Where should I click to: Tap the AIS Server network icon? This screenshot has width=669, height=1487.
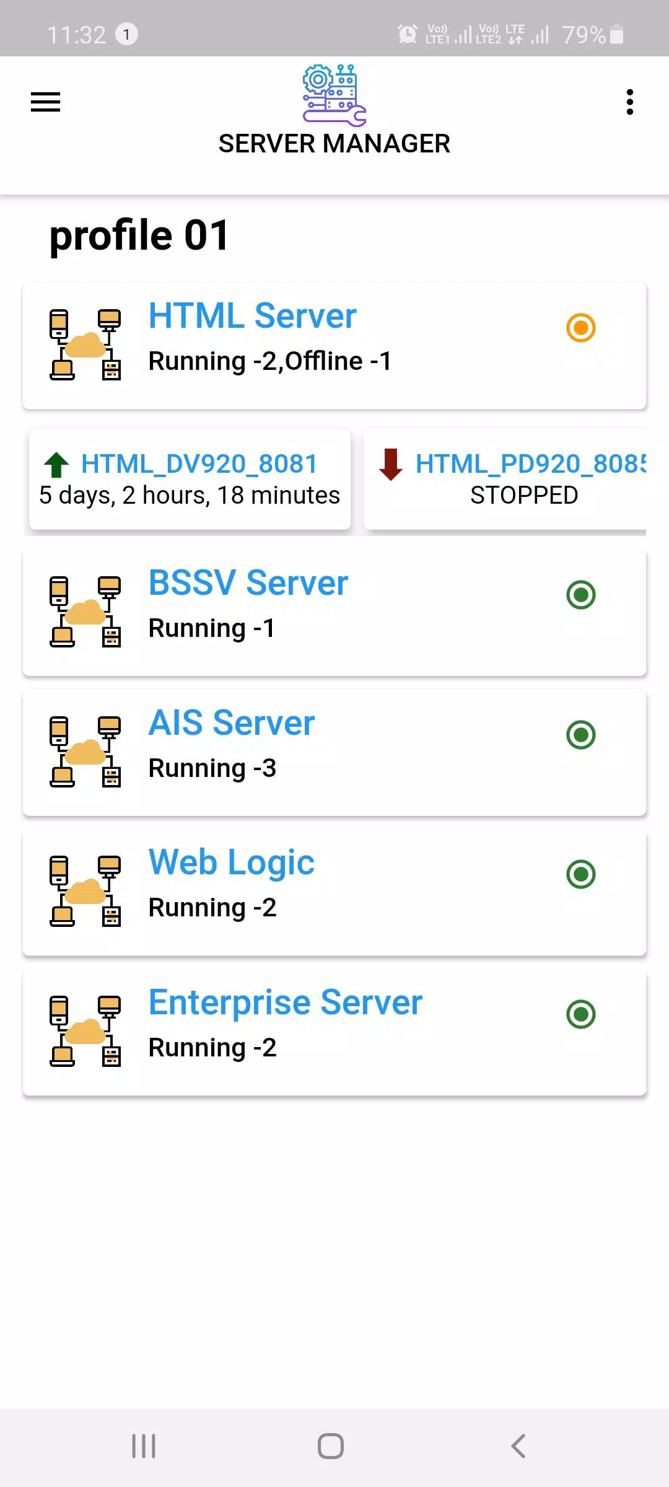pos(85,752)
